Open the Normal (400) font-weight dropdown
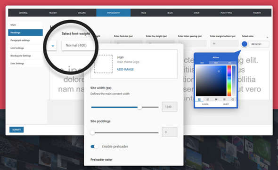The height and width of the screenshot is (170, 278). [x=78, y=46]
